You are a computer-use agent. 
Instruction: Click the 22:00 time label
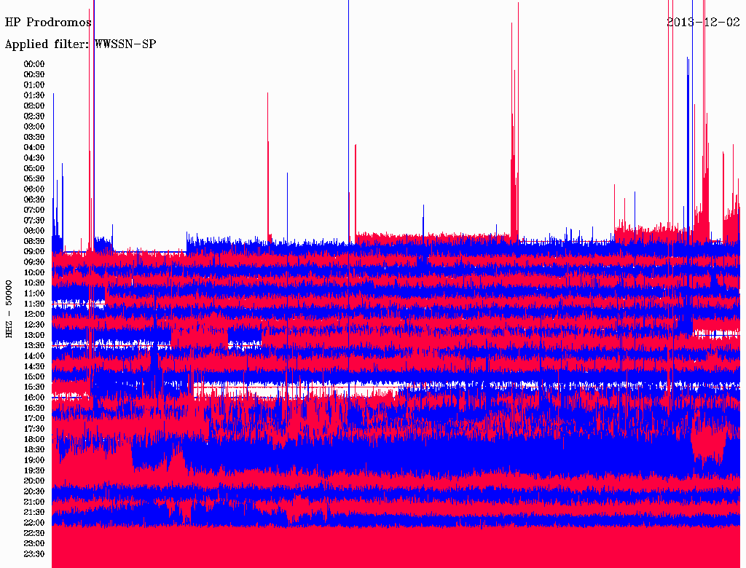pos(34,522)
